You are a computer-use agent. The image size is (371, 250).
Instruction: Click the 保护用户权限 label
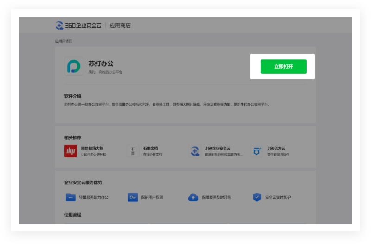[152, 197]
